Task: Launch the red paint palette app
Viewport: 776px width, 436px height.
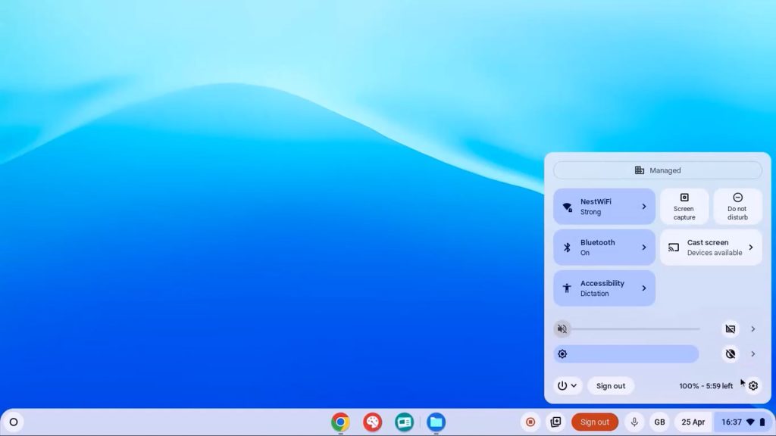Action: (x=372, y=422)
